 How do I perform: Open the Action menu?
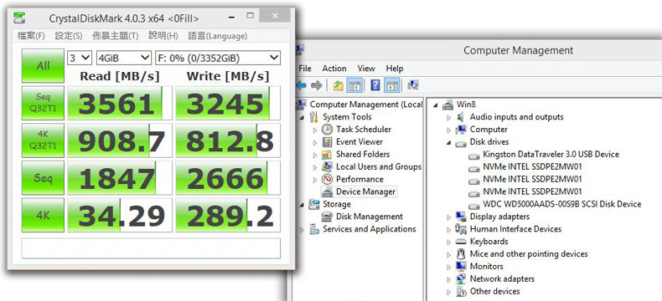coord(334,69)
